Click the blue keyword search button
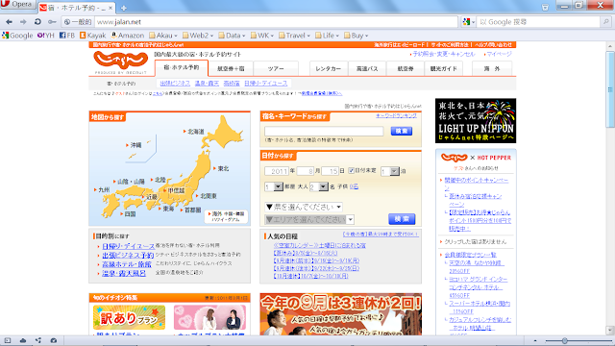 click(x=402, y=131)
